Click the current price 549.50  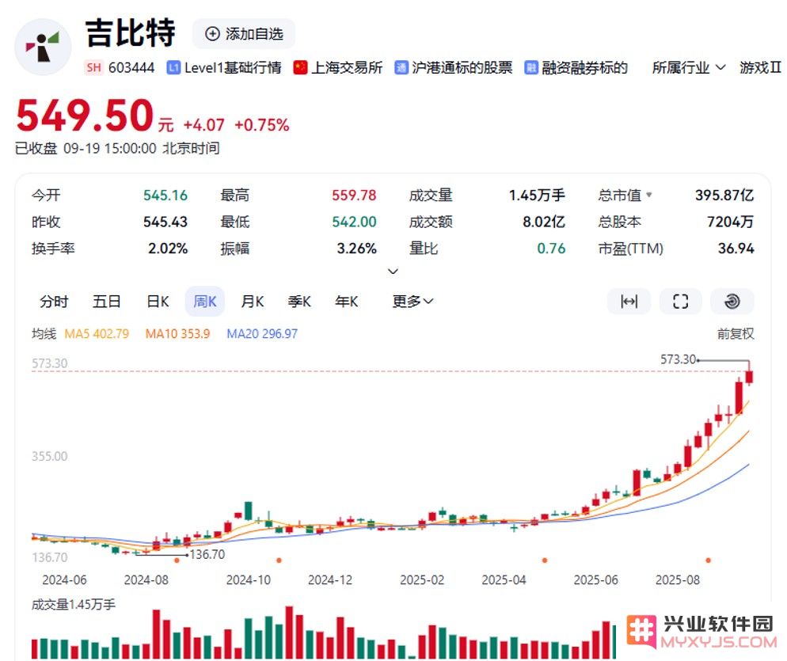point(85,116)
